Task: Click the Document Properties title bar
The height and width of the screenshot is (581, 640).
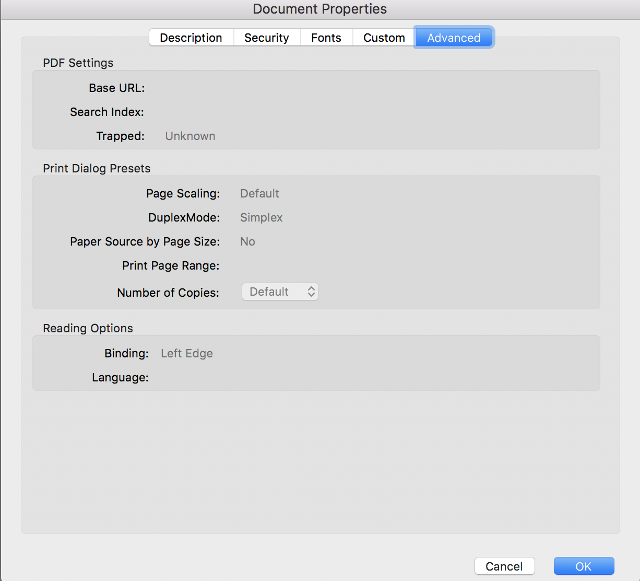Action: tap(319, 9)
